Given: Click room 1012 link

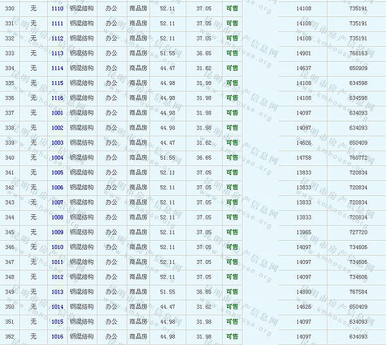Looking at the screenshot, I should (57, 277).
